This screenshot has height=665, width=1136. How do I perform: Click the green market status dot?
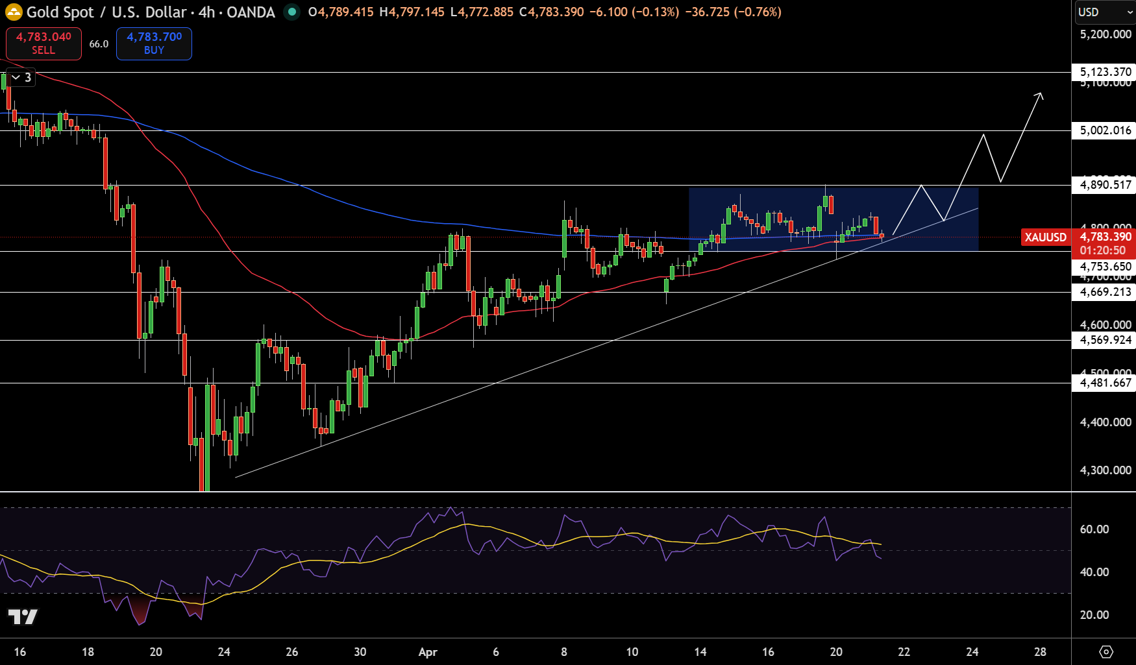coord(292,12)
